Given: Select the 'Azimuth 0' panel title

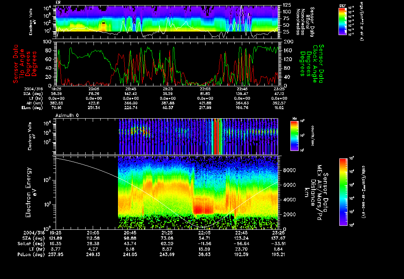Looking at the screenshot, I should click(67, 115).
